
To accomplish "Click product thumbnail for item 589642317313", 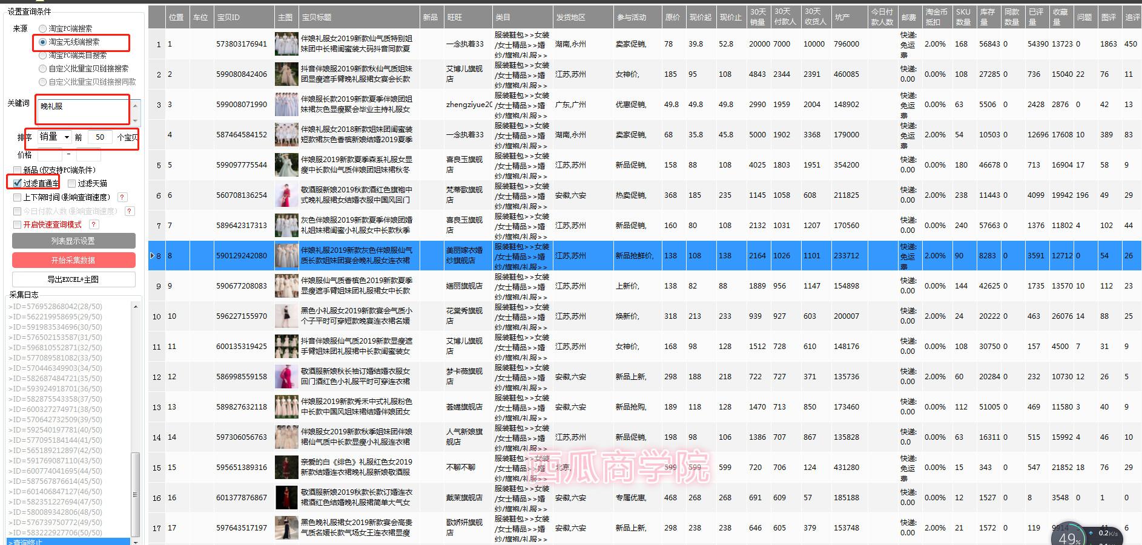I will coord(286,226).
